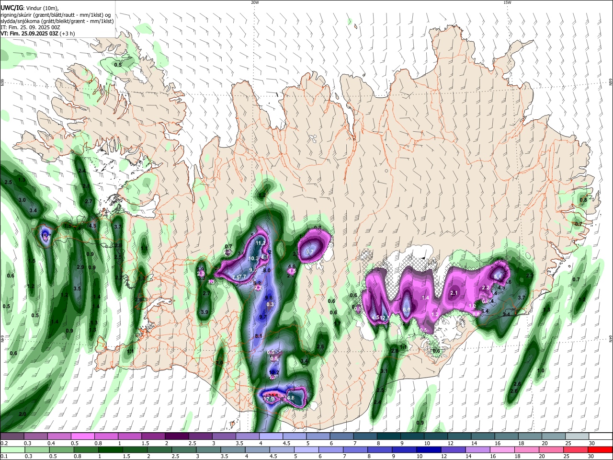Click the 37.9 peak precipitation value on map
This screenshot has height=460, width=613.
[269, 399]
